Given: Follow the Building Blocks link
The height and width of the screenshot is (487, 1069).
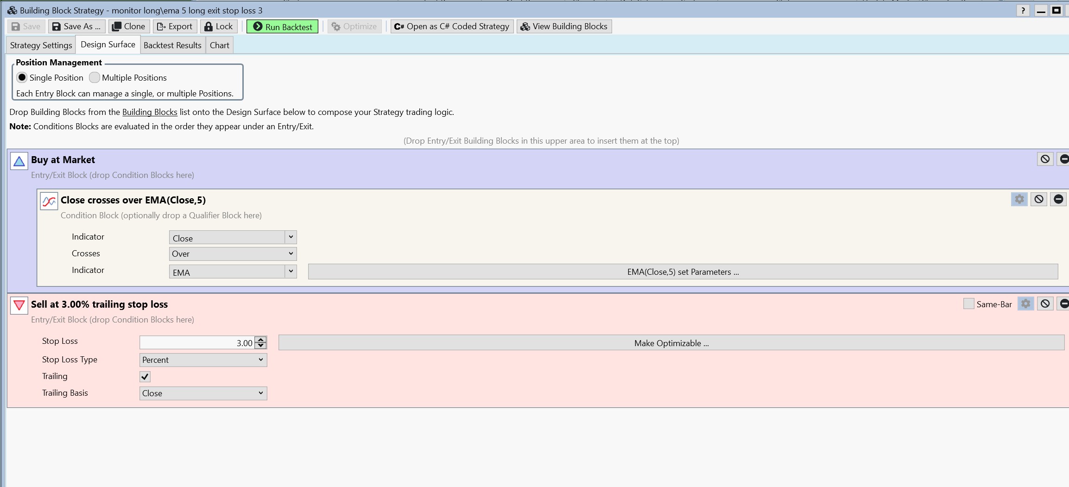Looking at the screenshot, I should (150, 112).
